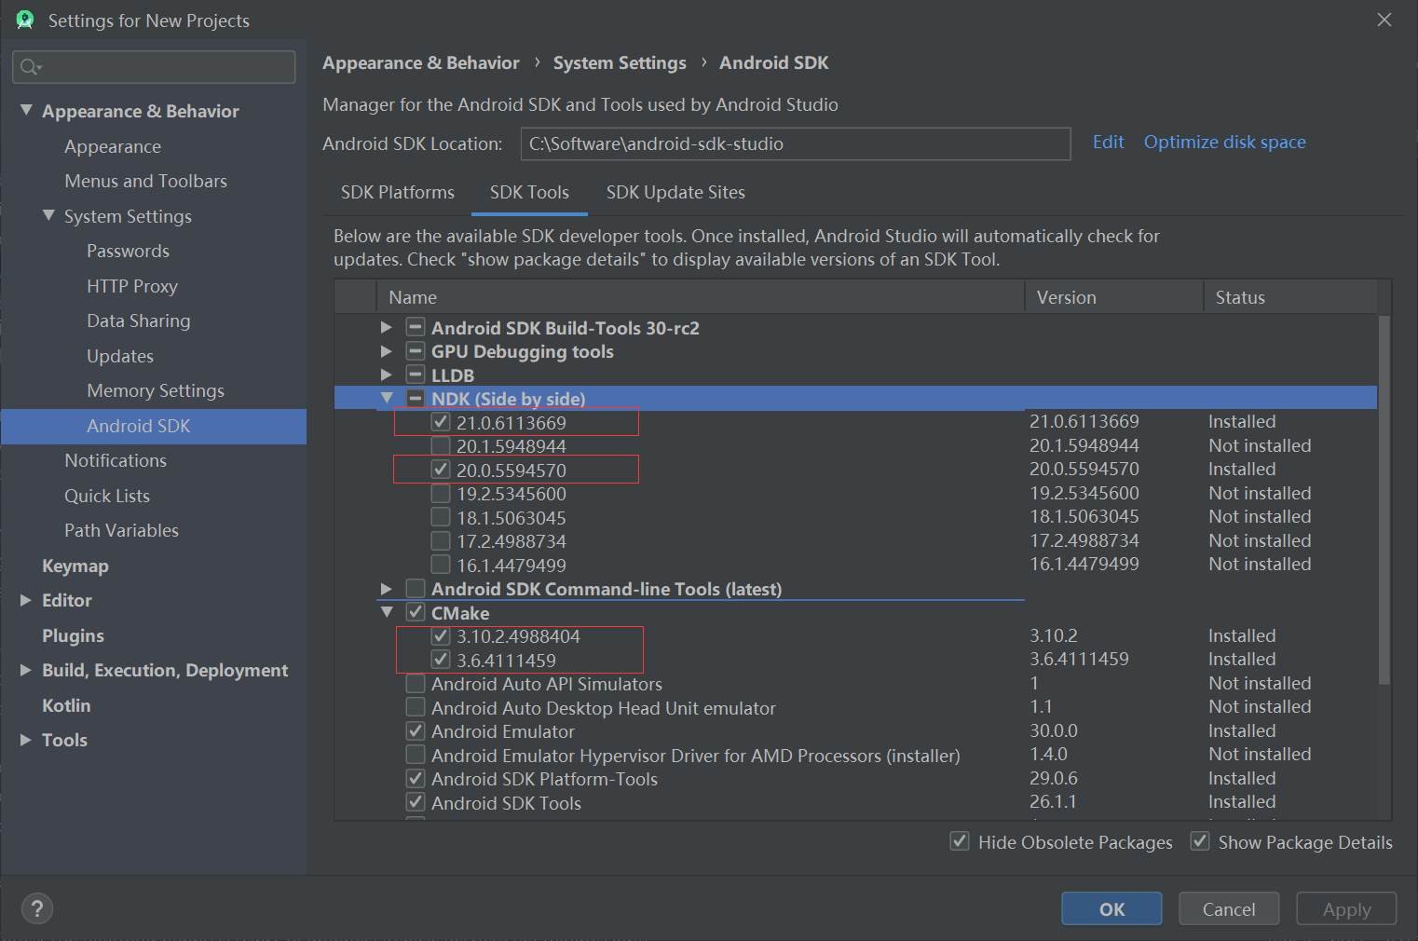This screenshot has height=941, width=1418.
Task: Uncheck CMake version 3.6.4111459
Action: point(440,659)
